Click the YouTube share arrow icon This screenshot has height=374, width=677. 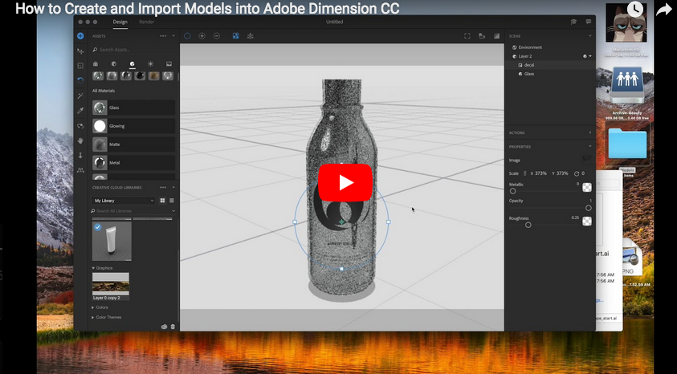663,10
